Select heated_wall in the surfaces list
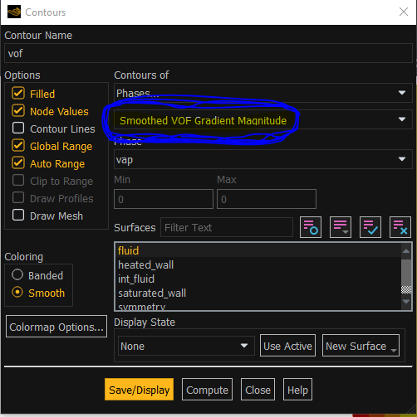Screen dimensions: 417x417 point(145,265)
